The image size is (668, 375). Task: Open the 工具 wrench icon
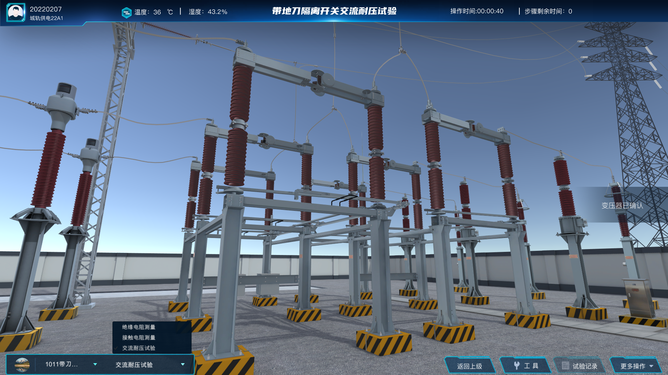tap(516, 366)
